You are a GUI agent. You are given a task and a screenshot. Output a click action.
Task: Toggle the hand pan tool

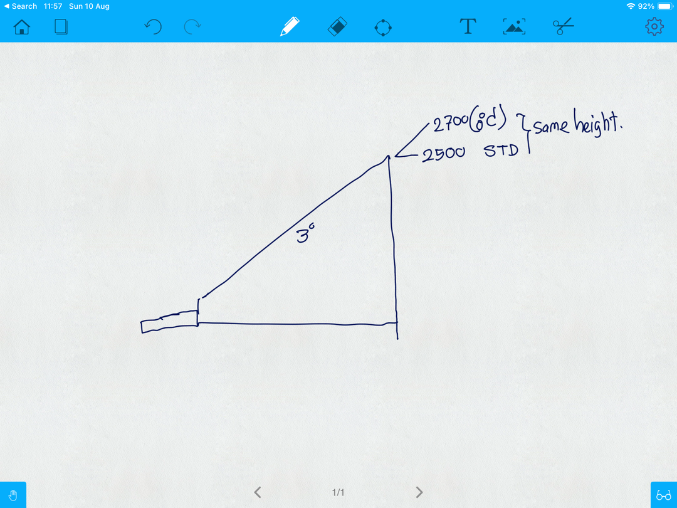click(x=13, y=494)
